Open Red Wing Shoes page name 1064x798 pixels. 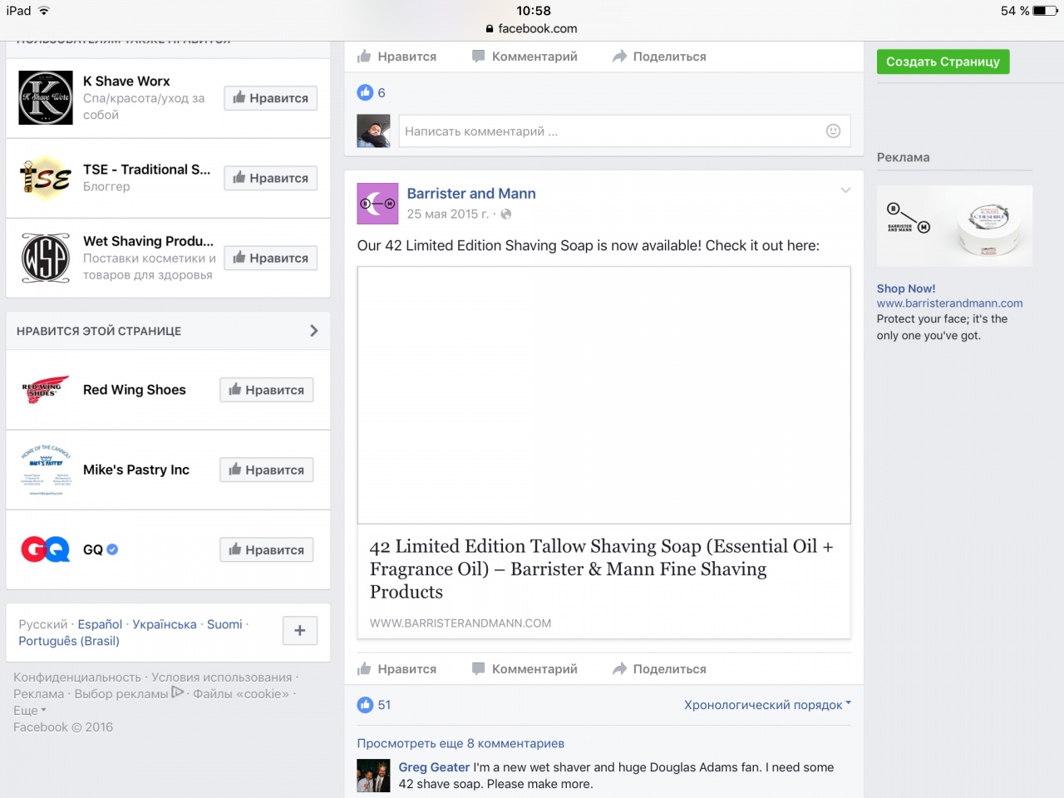[x=135, y=390]
